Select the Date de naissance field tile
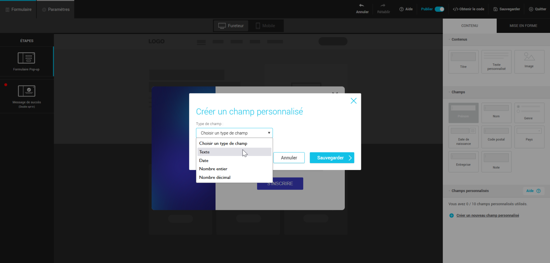550x263 pixels. 463,137
